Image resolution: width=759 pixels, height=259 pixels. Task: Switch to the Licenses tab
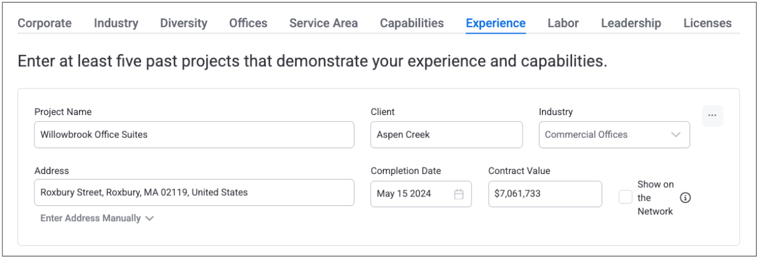tap(707, 23)
